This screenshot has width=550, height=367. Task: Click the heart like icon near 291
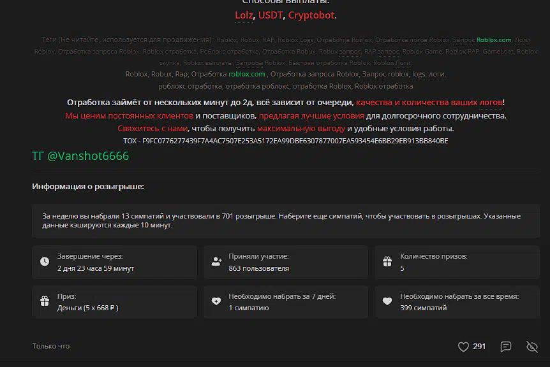[463, 347]
